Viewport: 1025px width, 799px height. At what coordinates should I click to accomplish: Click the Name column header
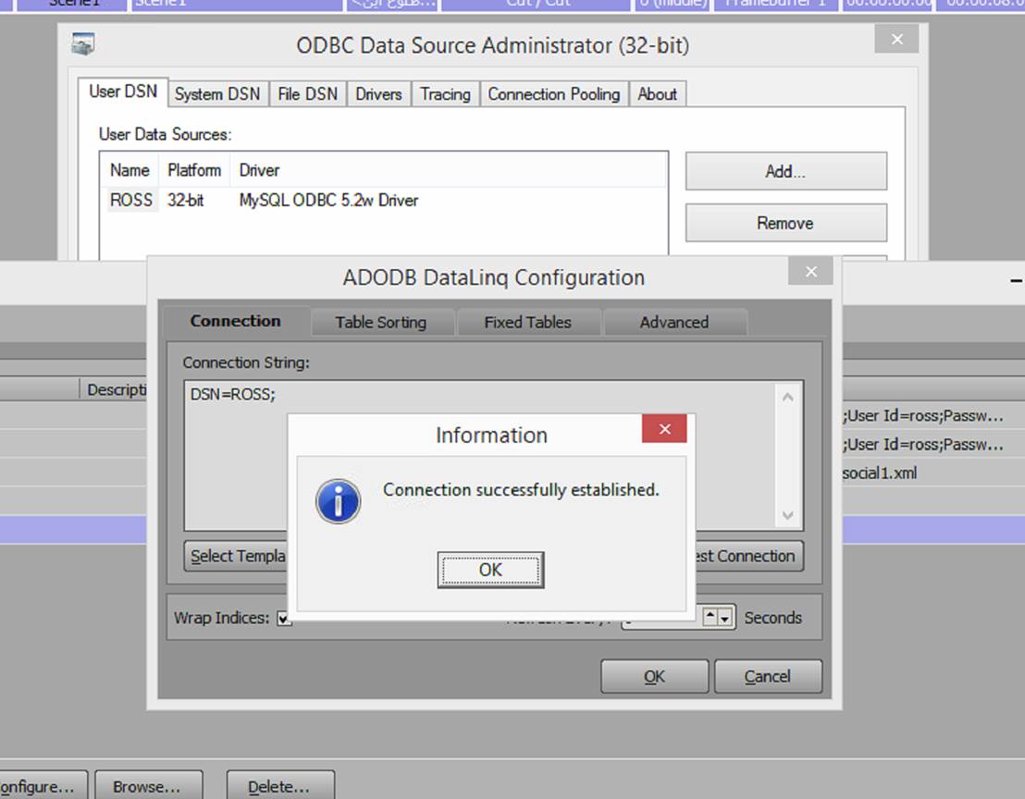(x=130, y=170)
